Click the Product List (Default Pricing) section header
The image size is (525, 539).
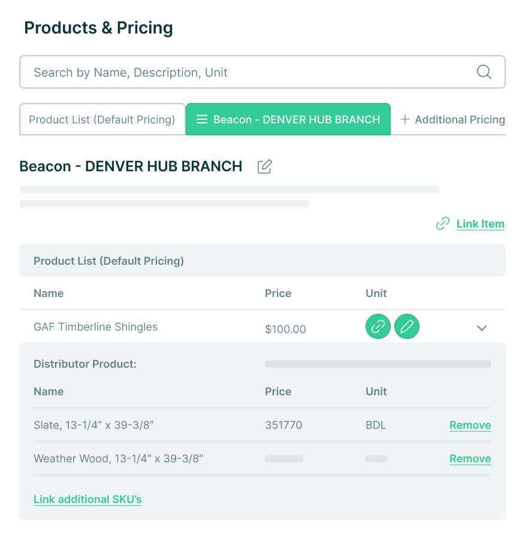[262, 261]
